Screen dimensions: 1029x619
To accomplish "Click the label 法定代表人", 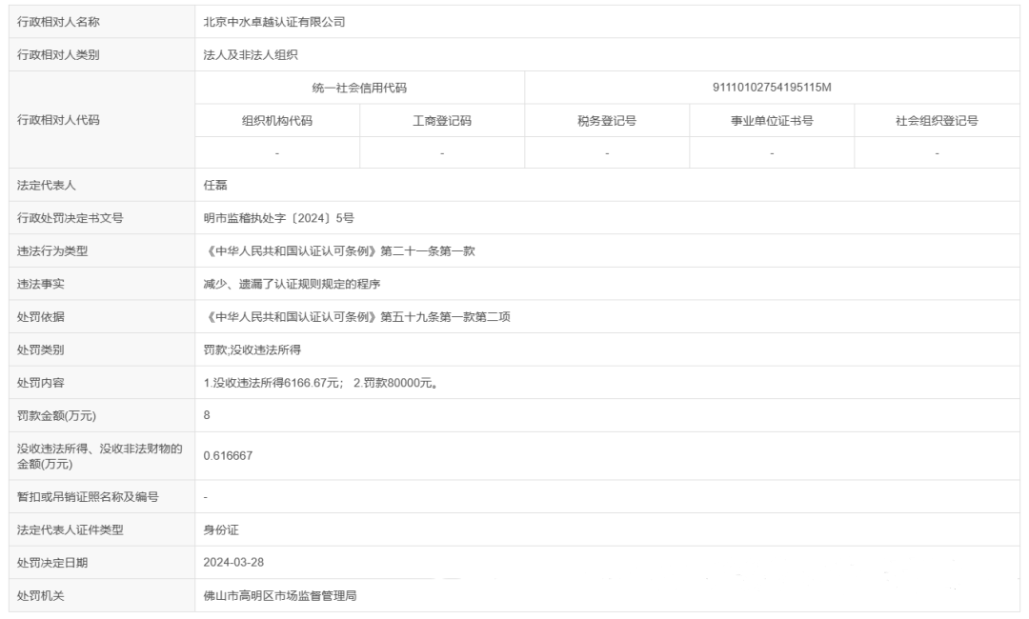I will click(x=47, y=185).
